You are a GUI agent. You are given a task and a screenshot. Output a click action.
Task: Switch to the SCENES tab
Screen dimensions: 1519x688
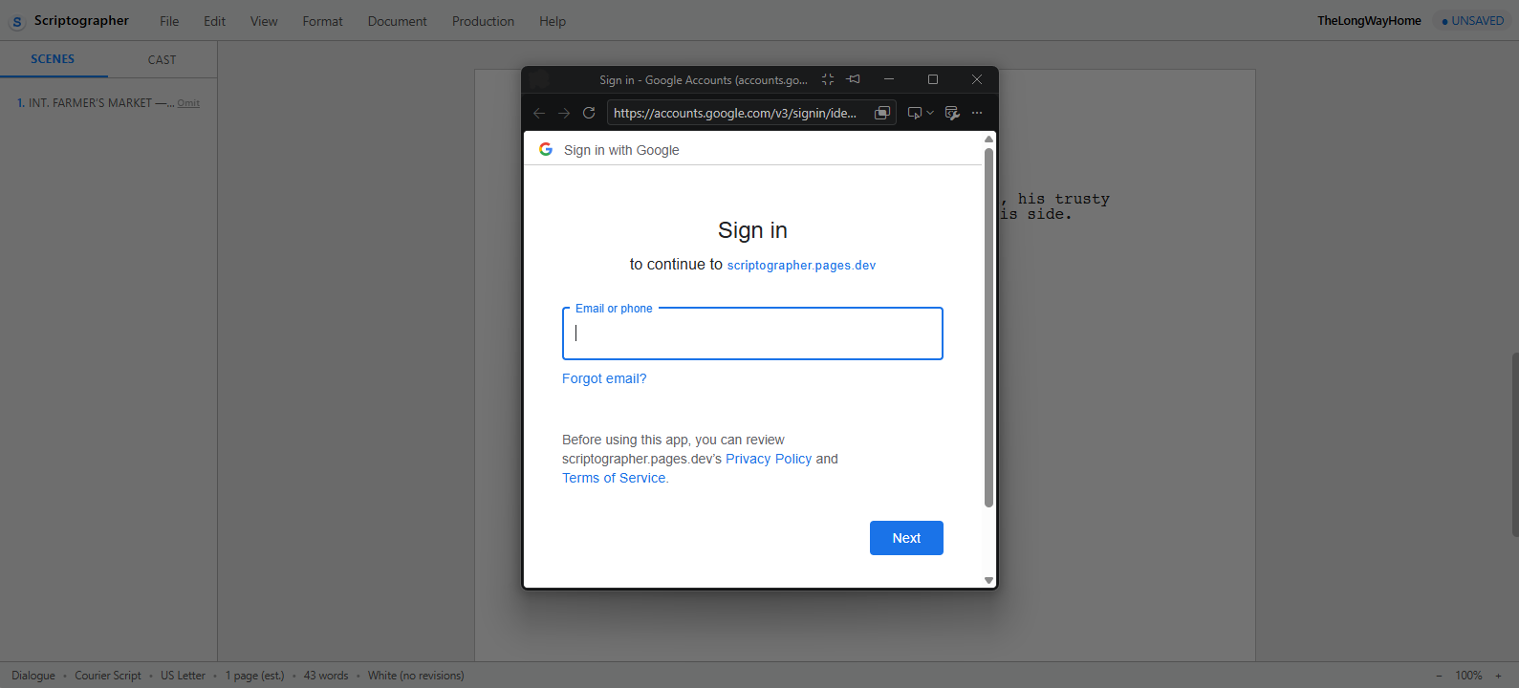pos(53,59)
